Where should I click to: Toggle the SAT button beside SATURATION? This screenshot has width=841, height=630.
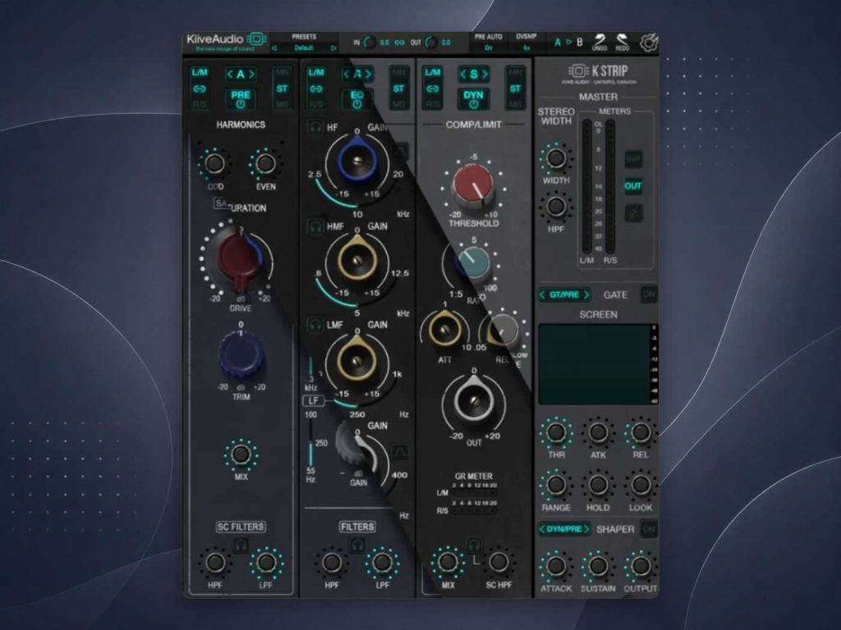point(222,203)
